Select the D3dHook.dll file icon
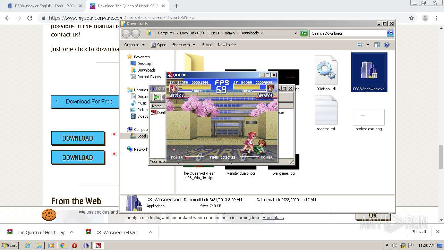This screenshot has width=444, height=250. pos(326,69)
